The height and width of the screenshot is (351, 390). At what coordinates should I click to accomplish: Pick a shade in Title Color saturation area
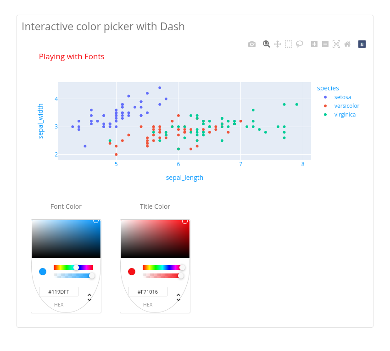point(155,239)
